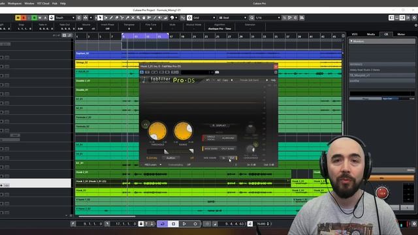The height and width of the screenshot is (235, 418).
Task: Click the Threshold knob in Pro-DS
Action: click(157, 131)
